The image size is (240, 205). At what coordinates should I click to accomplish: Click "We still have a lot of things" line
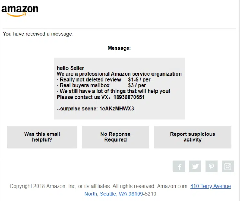pos(114,91)
